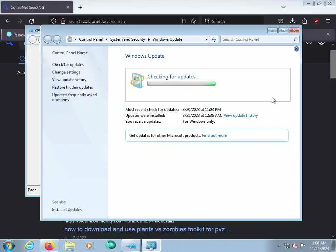
Task: Click Check for updates link
Action: [x=68, y=65]
